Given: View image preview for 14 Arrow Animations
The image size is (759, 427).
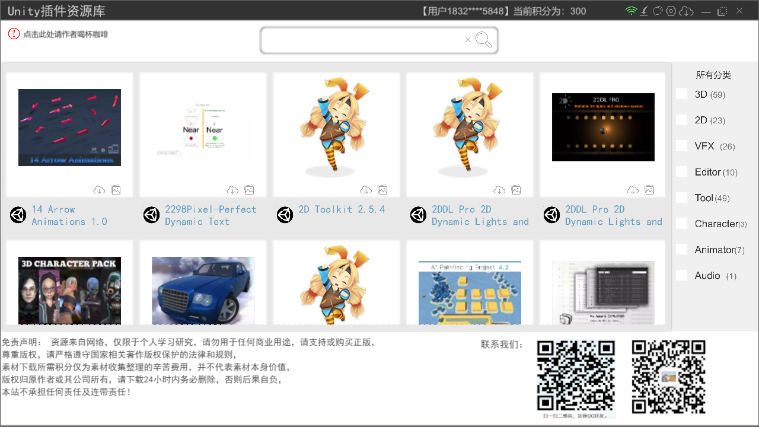Looking at the screenshot, I should tap(116, 190).
